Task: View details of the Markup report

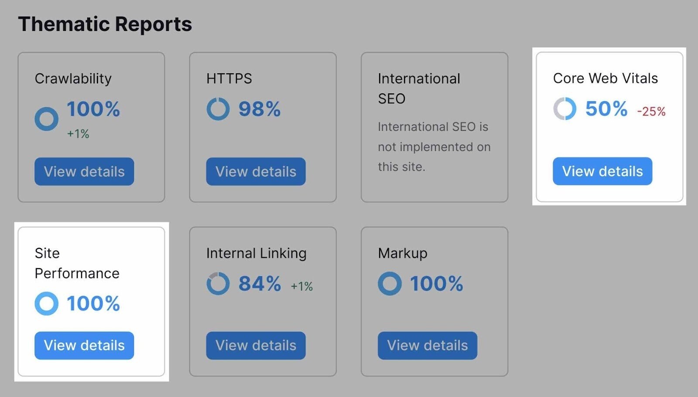Action: 427,346
